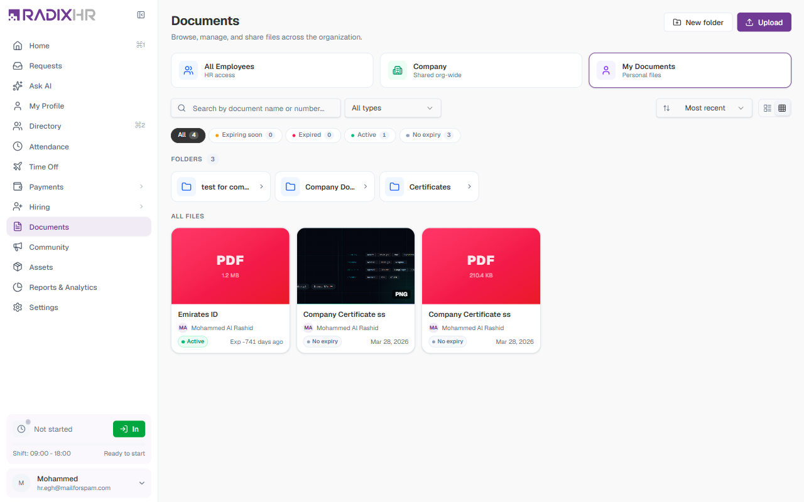Clock in with the green In button
The width and height of the screenshot is (804, 502).
click(129, 429)
